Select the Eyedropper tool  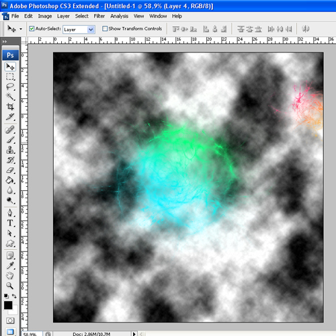coord(10,265)
